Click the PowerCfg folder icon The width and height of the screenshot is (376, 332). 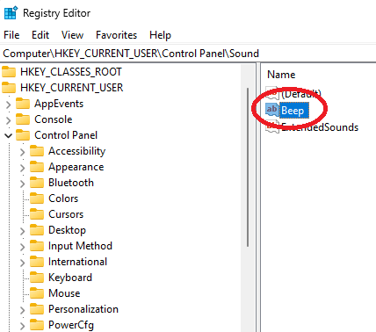(x=37, y=325)
